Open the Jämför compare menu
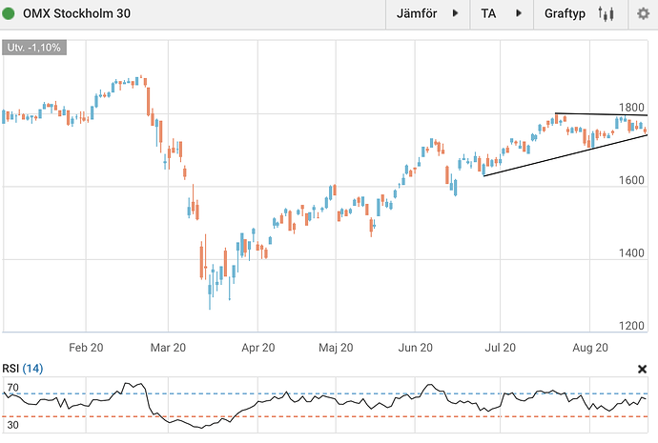The width and height of the screenshot is (658, 443). 416,14
